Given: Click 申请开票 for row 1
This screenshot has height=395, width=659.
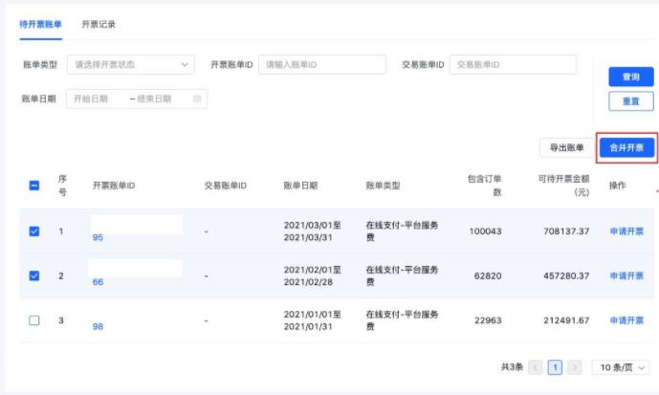Looking at the screenshot, I should [626, 230].
